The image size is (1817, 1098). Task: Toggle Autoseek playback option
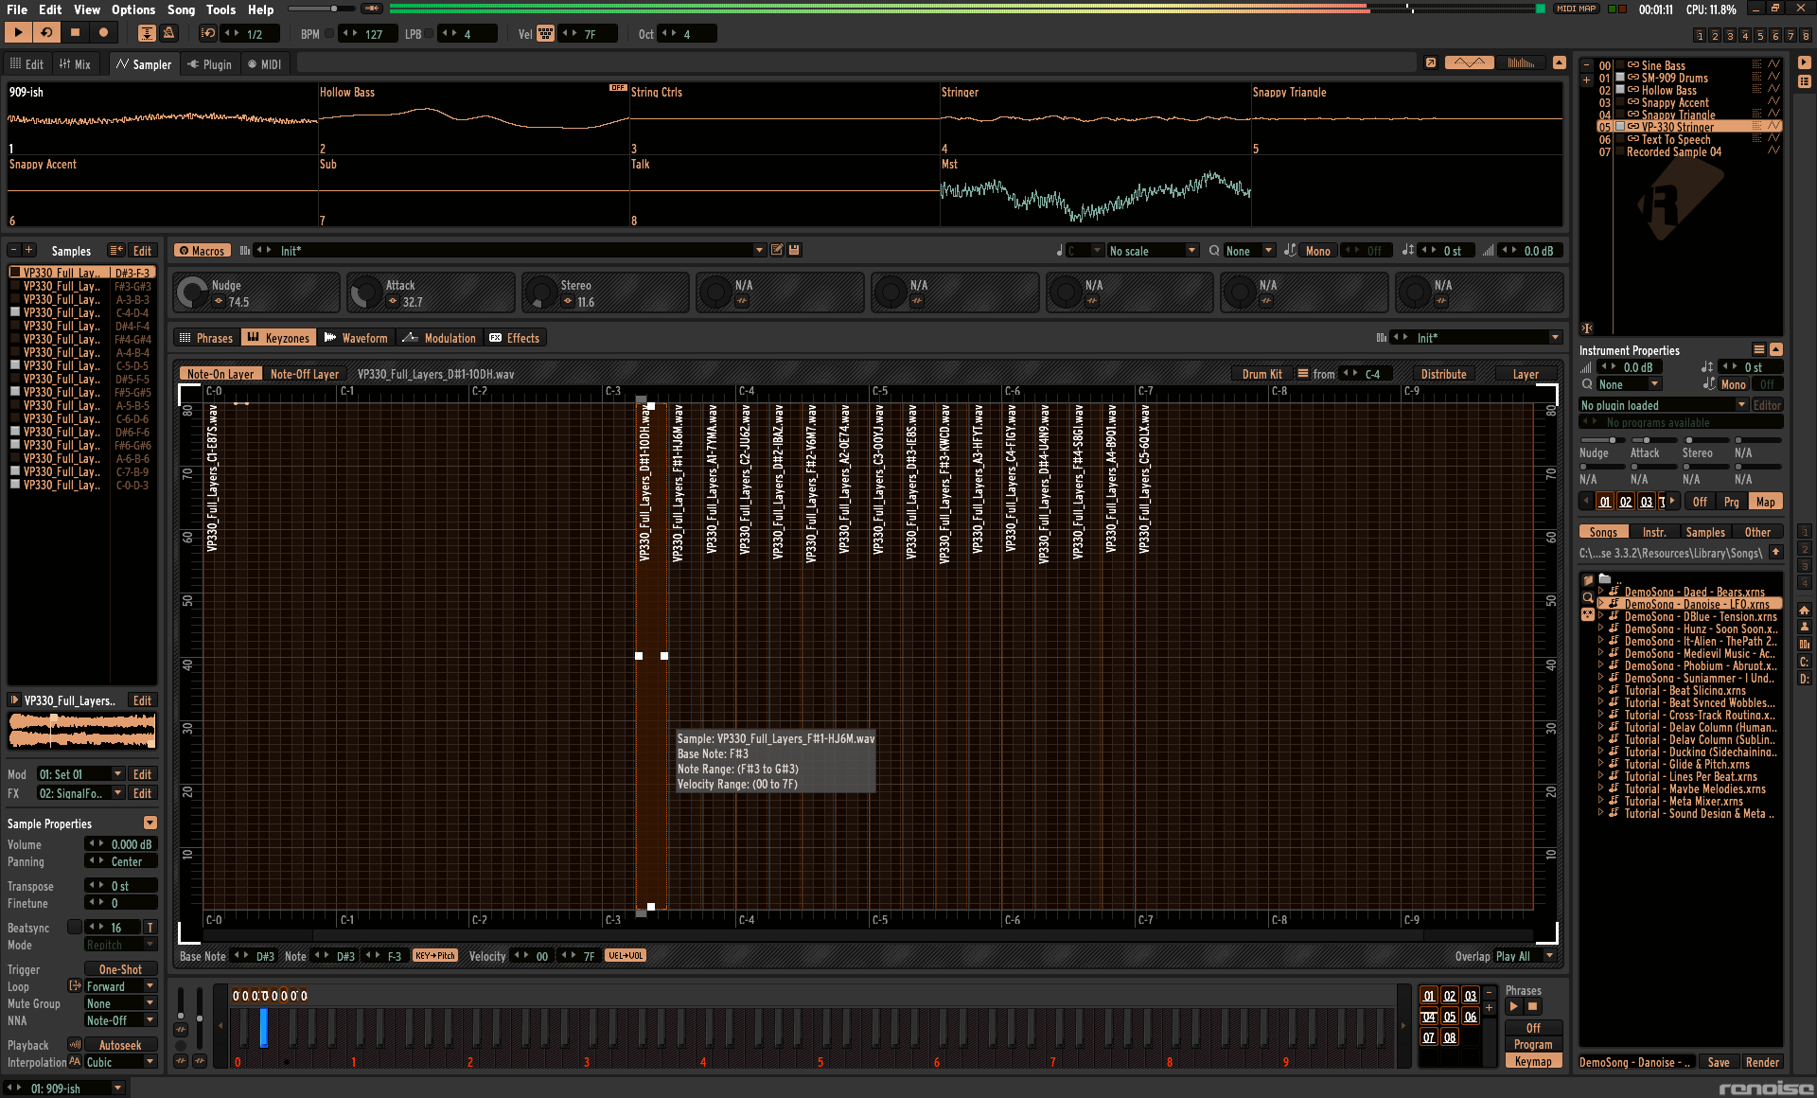[x=120, y=1045]
